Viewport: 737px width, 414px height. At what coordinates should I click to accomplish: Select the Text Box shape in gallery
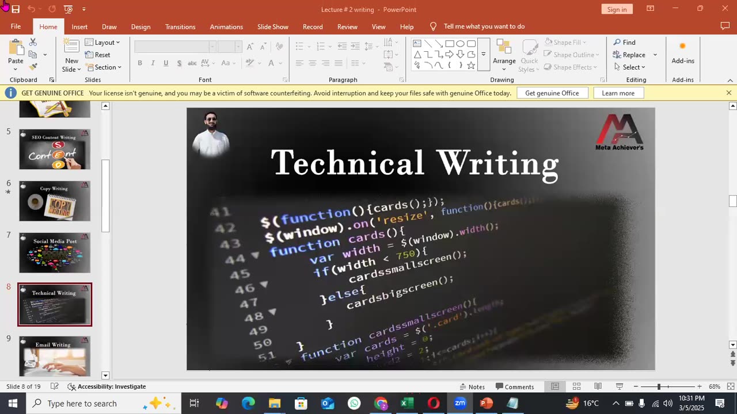417,44
